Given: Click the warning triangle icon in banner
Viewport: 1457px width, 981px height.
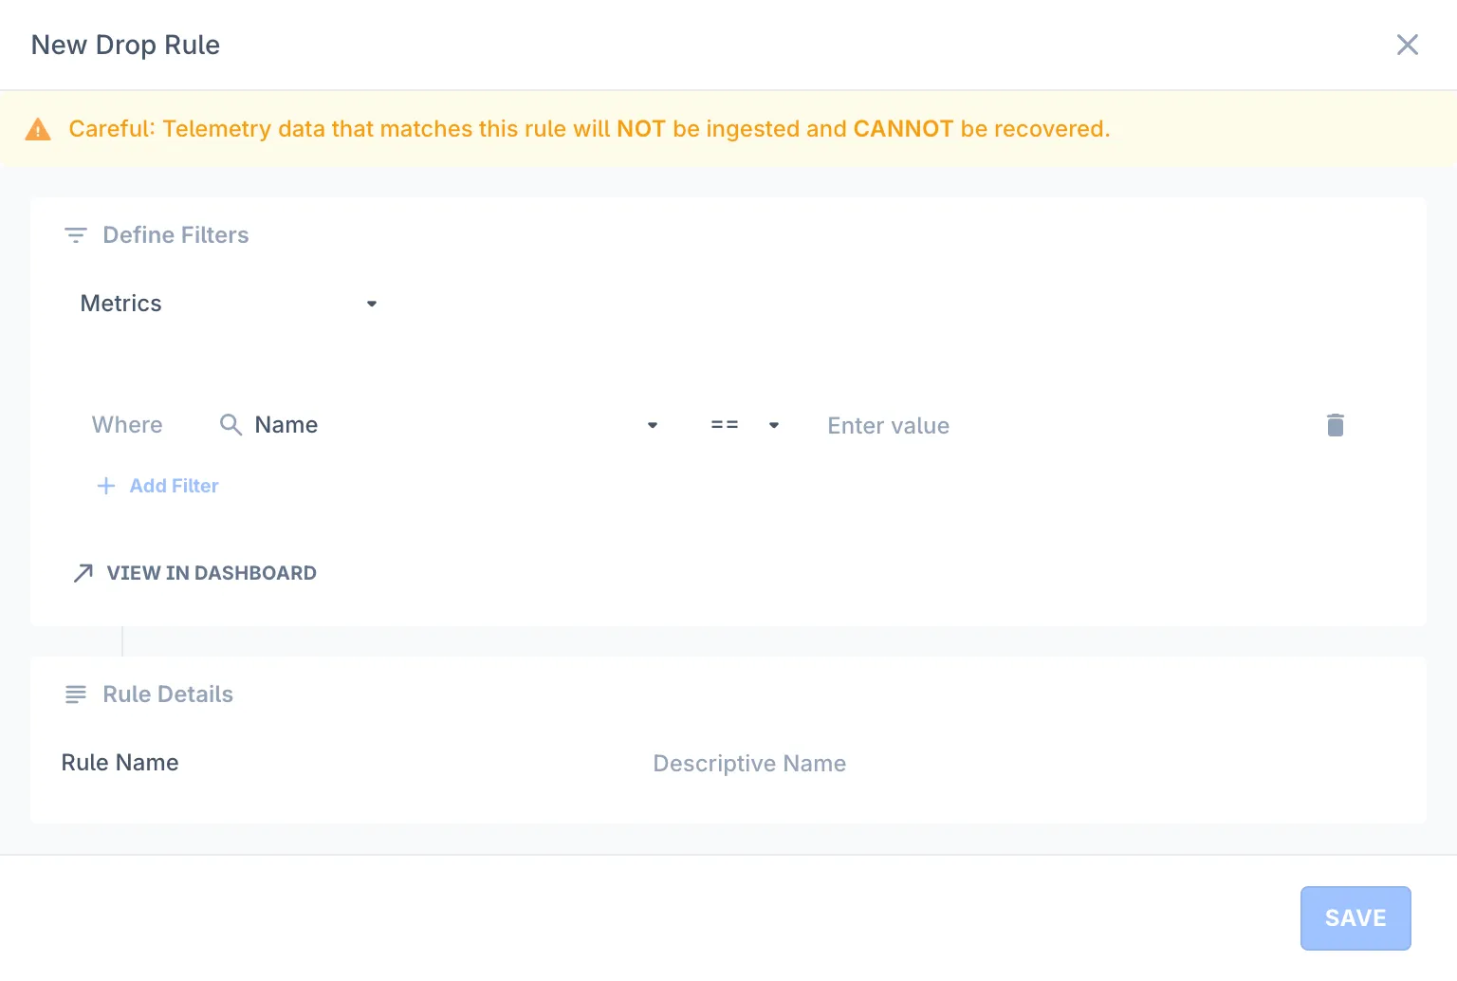Looking at the screenshot, I should (38, 129).
